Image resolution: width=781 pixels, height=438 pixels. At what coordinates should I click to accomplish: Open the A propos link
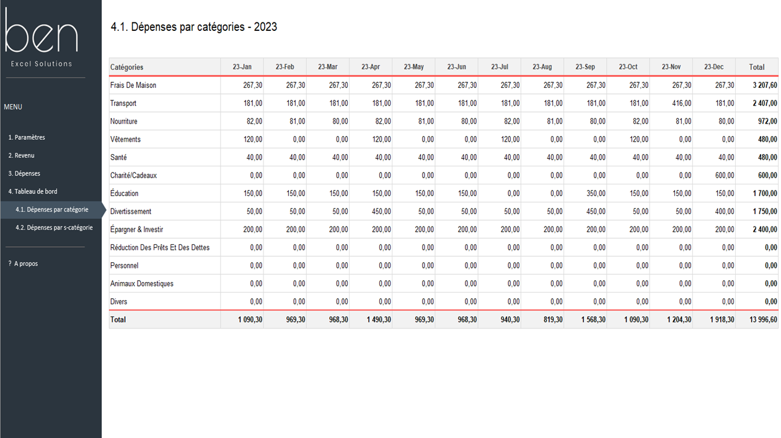(x=26, y=264)
